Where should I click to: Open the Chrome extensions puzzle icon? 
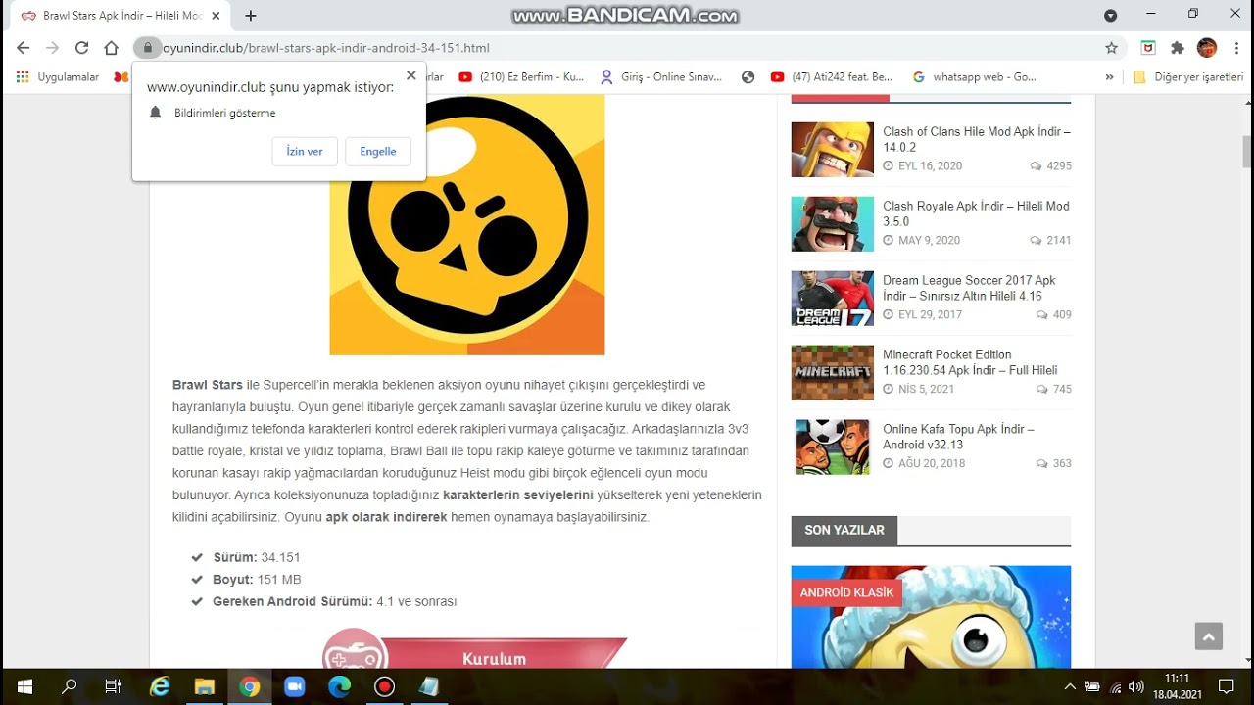[x=1178, y=48]
